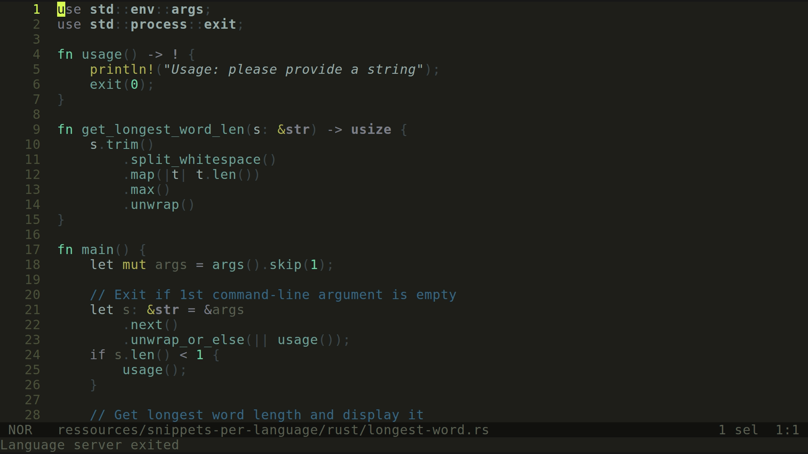
Task: Click the NOR mode indicator in statusline
Action: pyautogui.click(x=20, y=430)
